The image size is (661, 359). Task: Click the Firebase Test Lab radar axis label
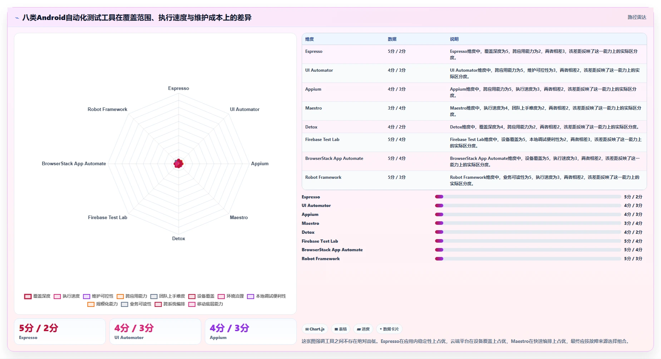[108, 217]
